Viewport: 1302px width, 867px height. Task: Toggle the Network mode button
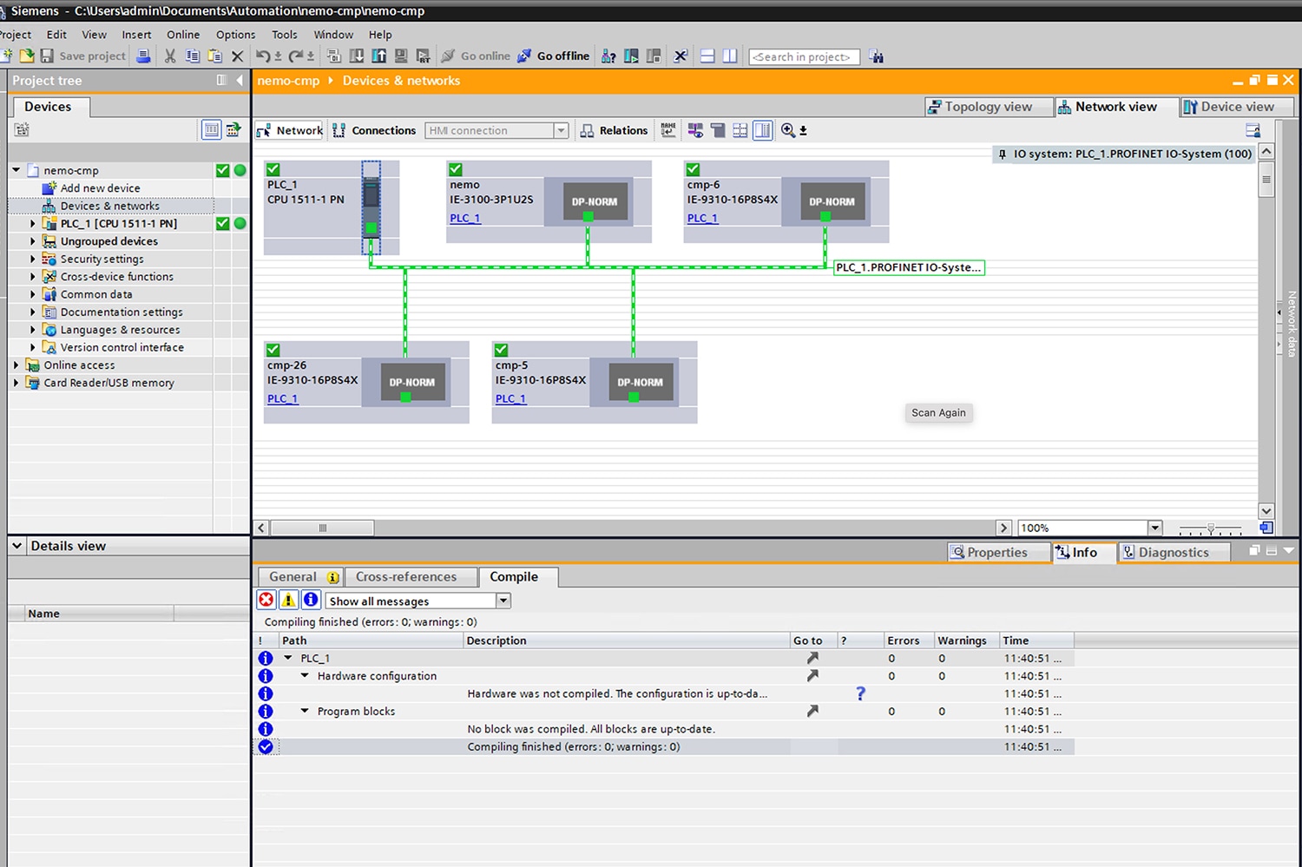pos(289,130)
